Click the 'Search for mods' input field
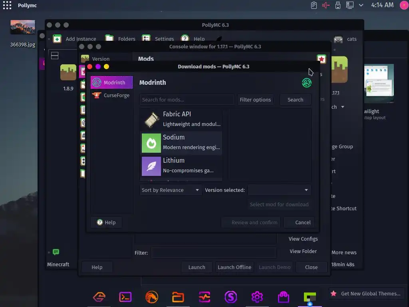 (x=187, y=100)
